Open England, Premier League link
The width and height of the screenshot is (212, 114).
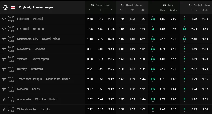[x=36, y=7]
